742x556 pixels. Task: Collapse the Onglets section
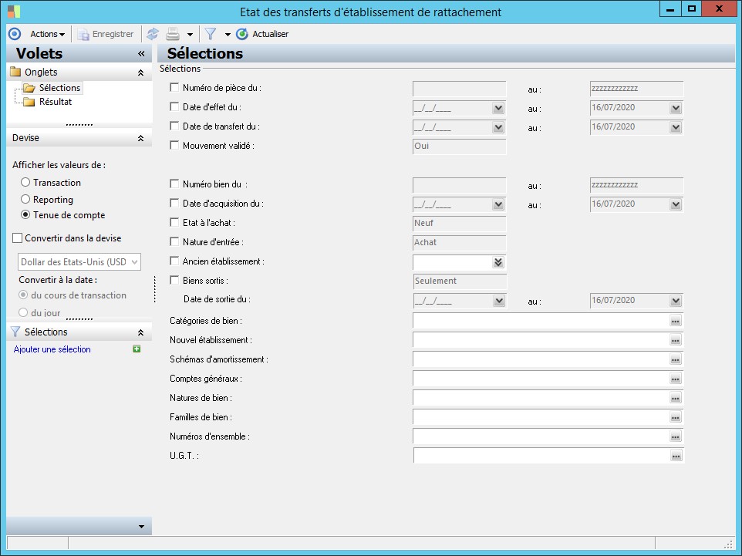point(140,72)
